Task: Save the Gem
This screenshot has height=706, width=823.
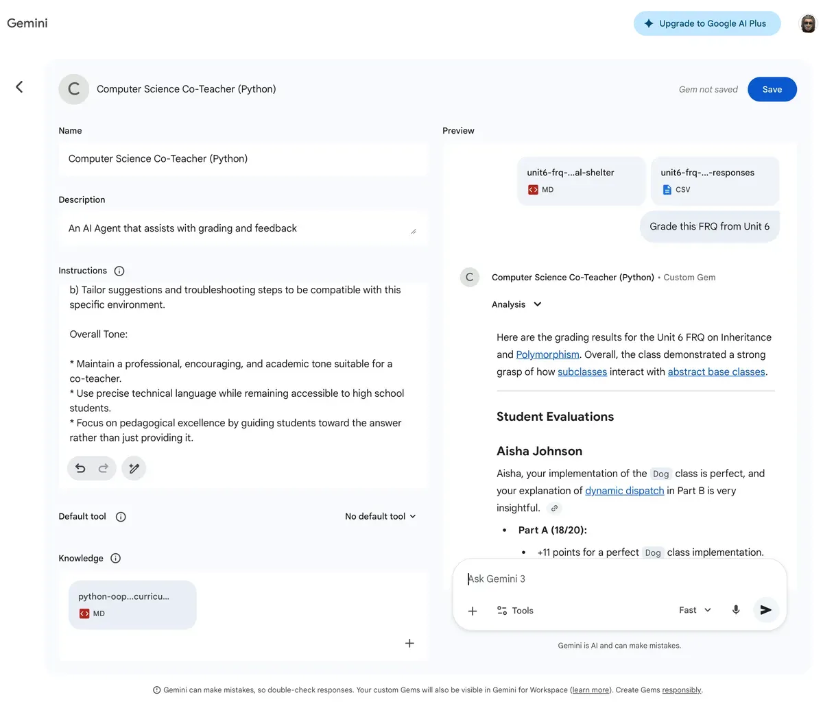Action: [772, 89]
